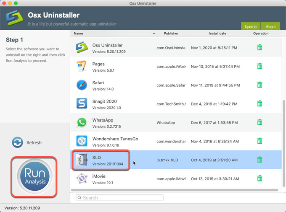Image resolution: width=286 pixels, height=212 pixels.
Task: Select the WhatsApp icon
Action: click(82, 122)
